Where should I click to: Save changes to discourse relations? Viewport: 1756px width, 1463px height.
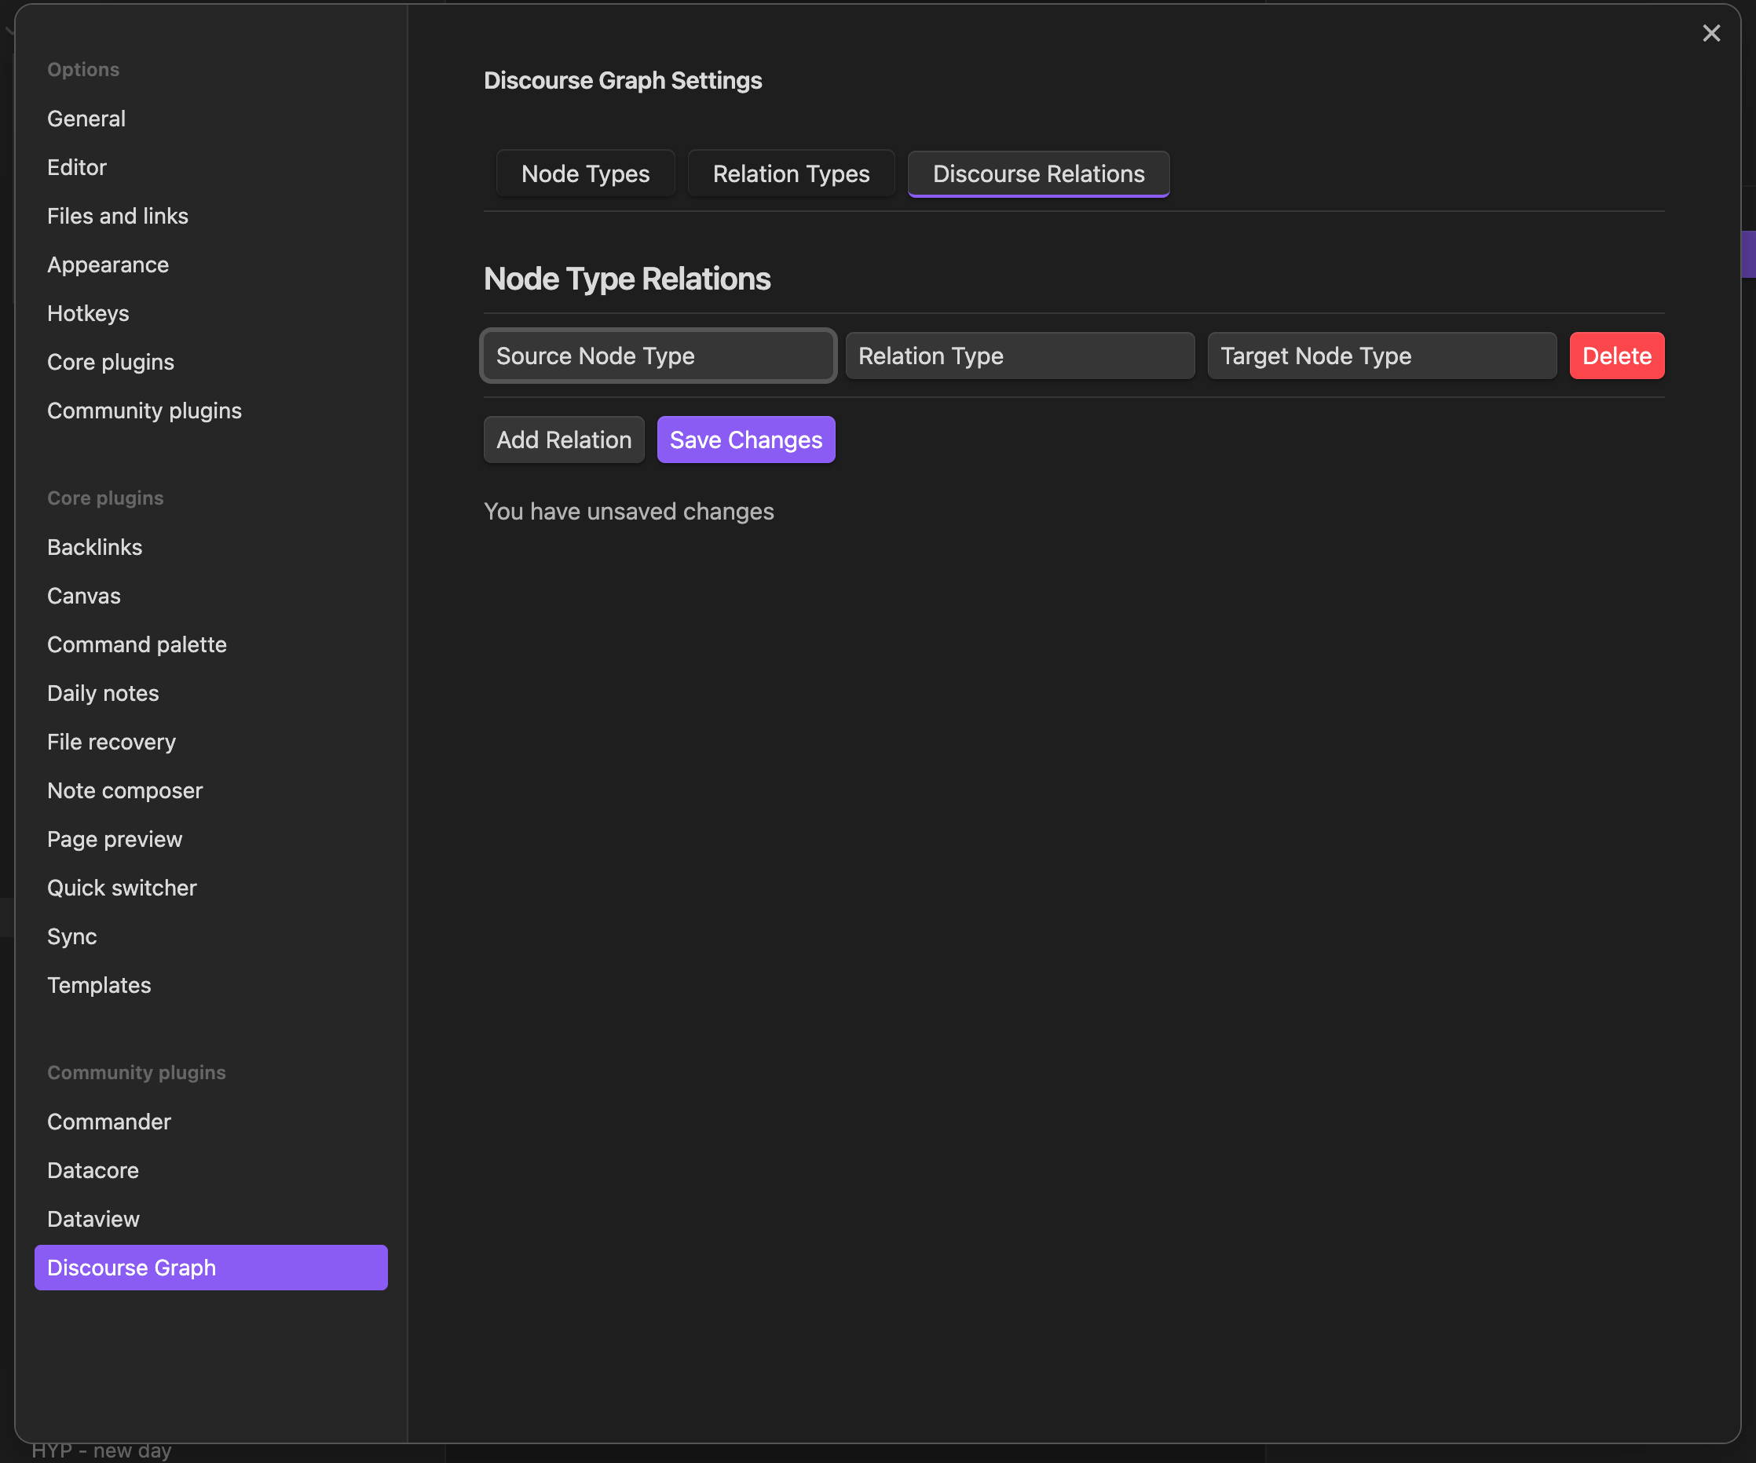tap(745, 440)
